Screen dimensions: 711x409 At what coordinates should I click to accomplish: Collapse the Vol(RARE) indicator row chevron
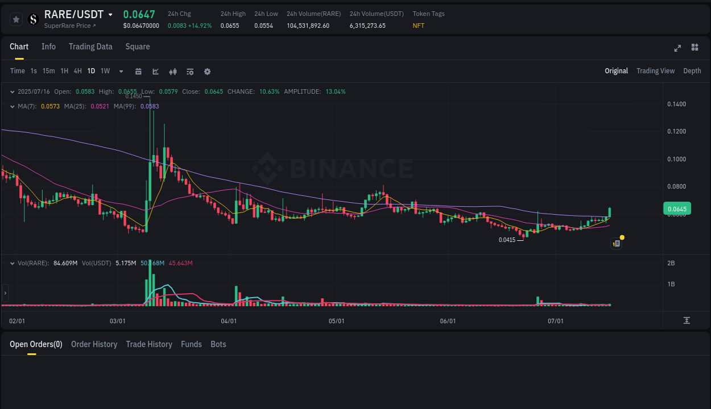point(12,263)
